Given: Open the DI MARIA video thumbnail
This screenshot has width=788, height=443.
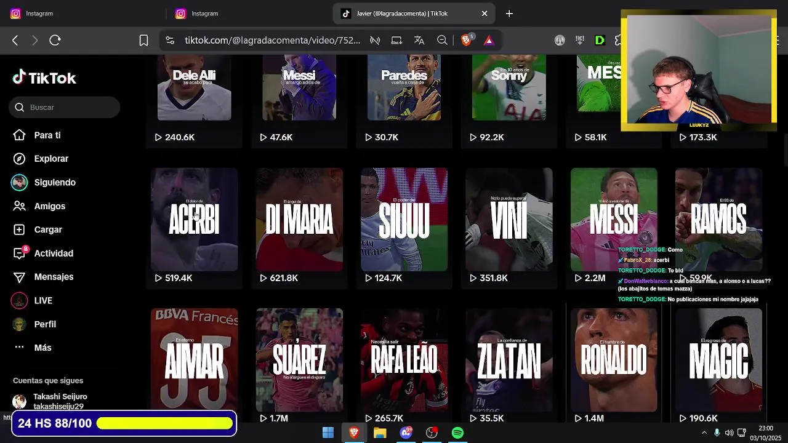Looking at the screenshot, I should point(299,219).
